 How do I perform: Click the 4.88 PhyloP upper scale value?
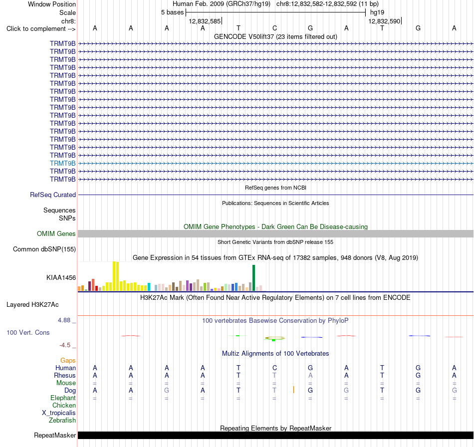[x=64, y=320]
